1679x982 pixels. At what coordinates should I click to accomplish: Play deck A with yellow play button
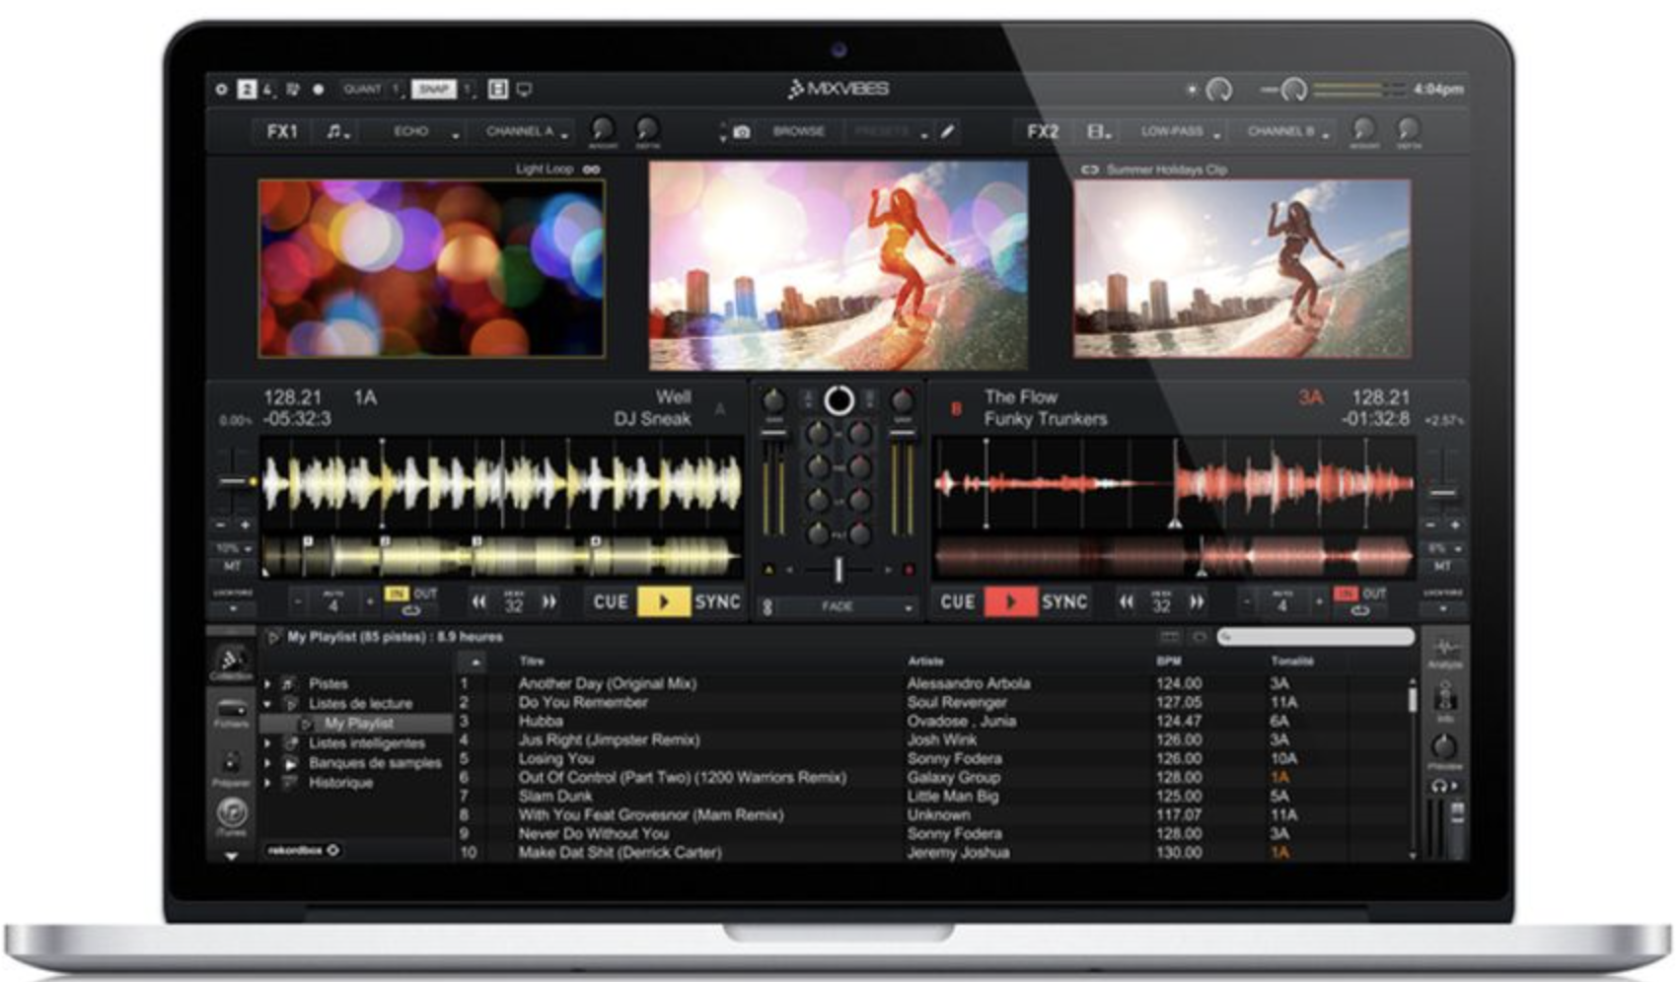[x=663, y=601]
